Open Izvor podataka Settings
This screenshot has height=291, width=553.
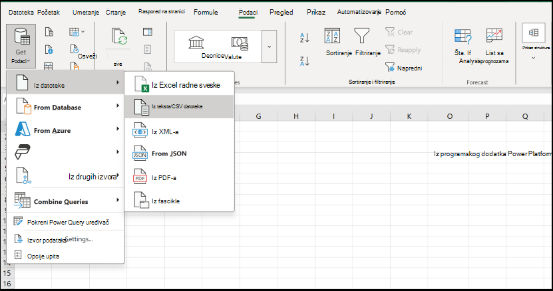pos(66,240)
